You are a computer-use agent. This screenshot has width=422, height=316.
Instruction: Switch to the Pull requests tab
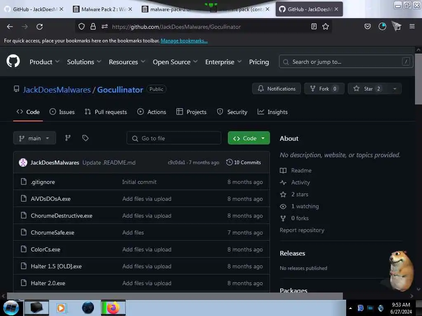pyautogui.click(x=105, y=112)
